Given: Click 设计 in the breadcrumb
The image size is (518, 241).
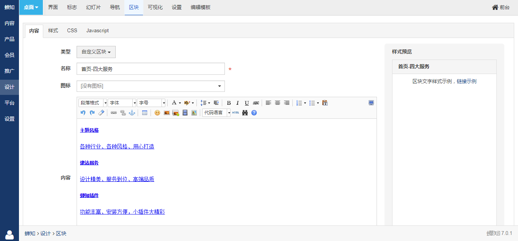Looking at the screenshot, I should 46,233.
